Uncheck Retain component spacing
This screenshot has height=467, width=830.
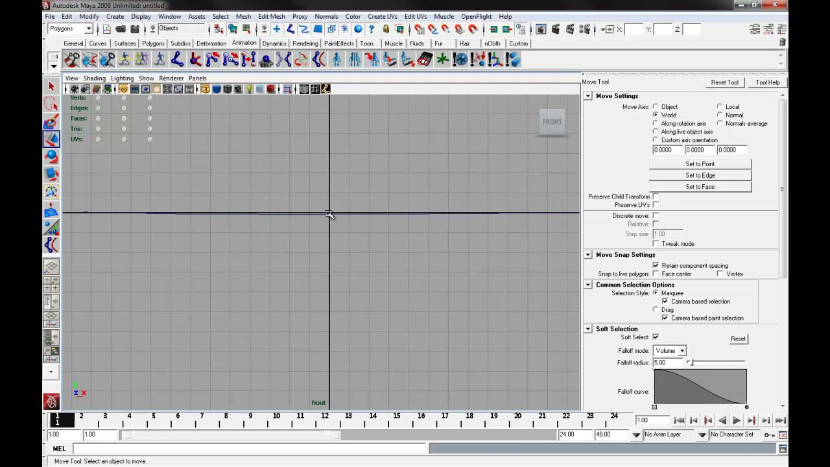[656, 265]
